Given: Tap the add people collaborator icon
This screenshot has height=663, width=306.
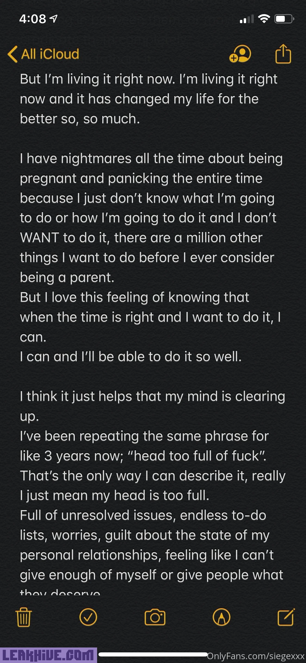Looking at the screenshot, I should tap(240, 54).
